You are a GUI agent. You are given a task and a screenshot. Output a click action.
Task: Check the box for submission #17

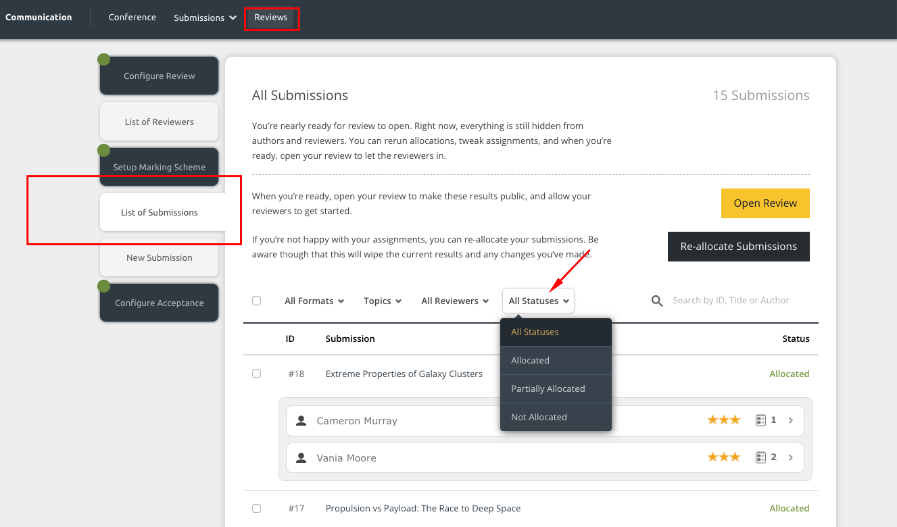pos(257,508)
